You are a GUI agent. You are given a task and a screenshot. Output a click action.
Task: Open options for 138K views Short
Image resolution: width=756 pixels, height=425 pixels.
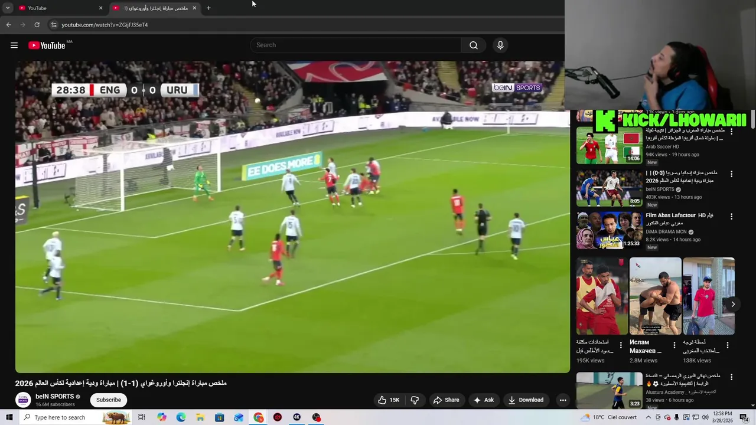click(728, 345)
